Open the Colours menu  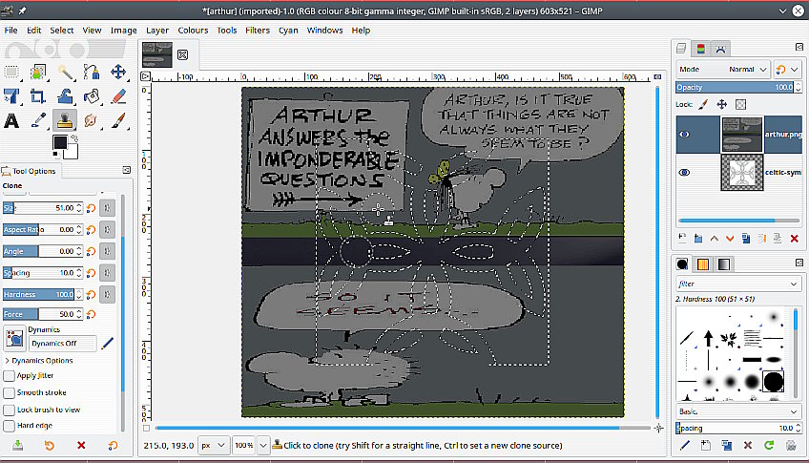(x=193, y=31)
